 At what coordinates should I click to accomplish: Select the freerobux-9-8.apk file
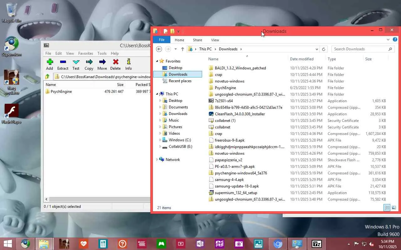(x=230, y=140)
